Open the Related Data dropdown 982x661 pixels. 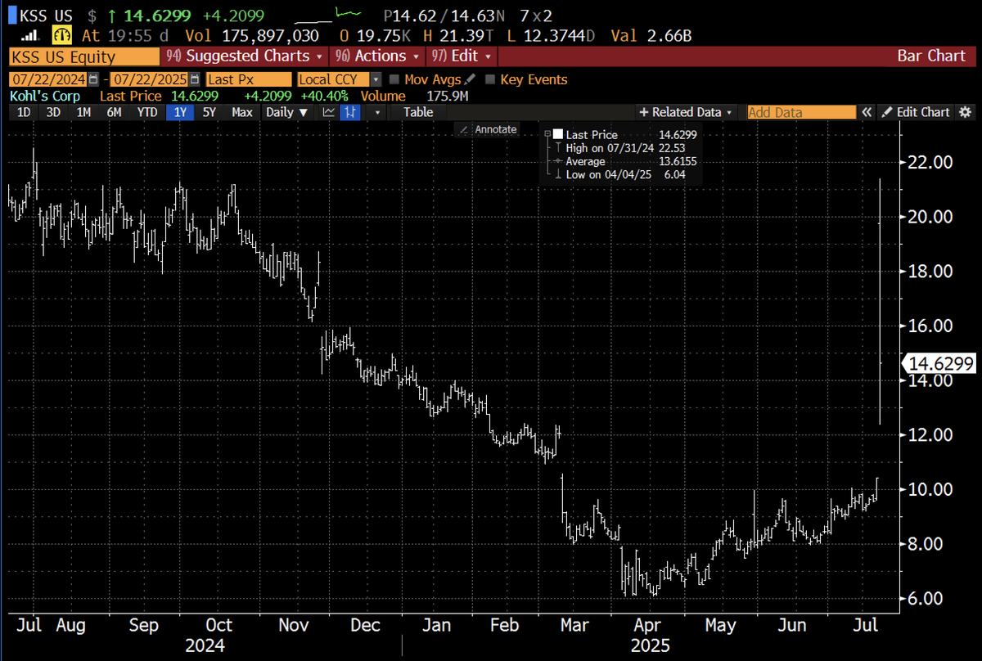(686, 112)
